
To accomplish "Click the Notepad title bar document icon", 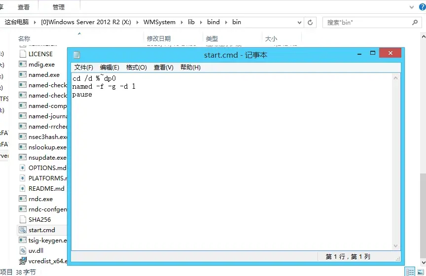I will click(76, 55).
